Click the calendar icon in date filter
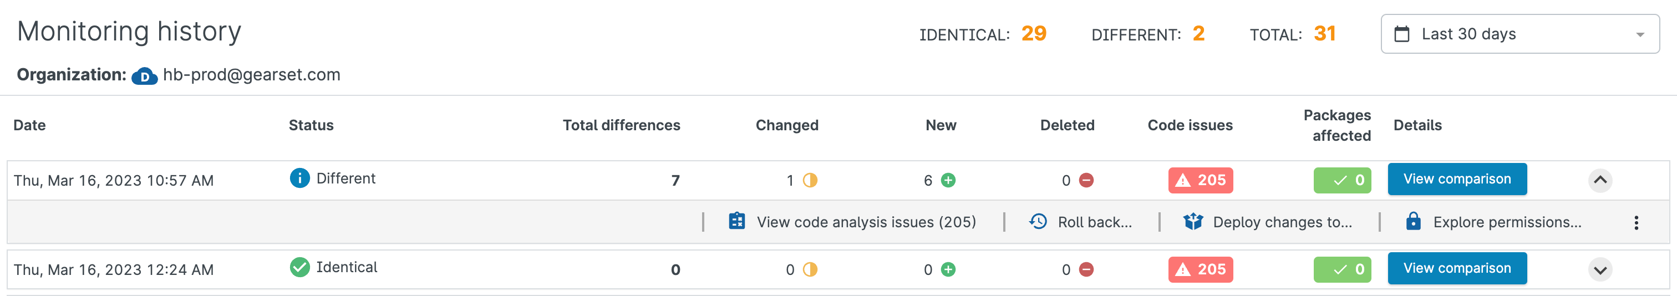This screenshot has width=1677, height=296. (1401, 34)
